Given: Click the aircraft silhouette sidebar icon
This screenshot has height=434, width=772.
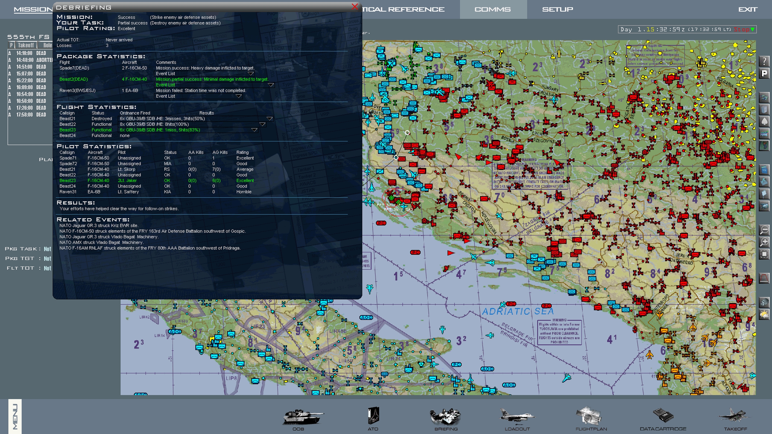Looking at the screenshot, I should (764, 206).
